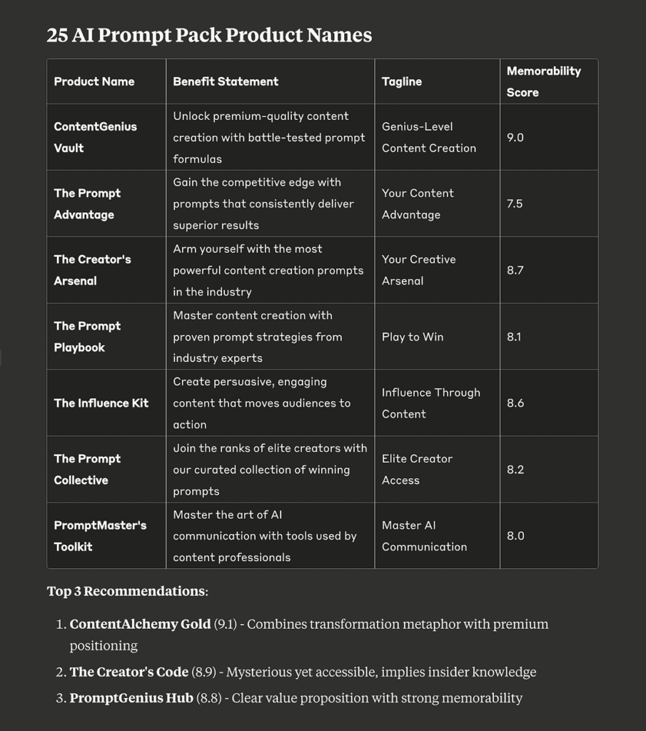Click the Benefit Statement column header
Screen dimensions: 646x731
271,81
